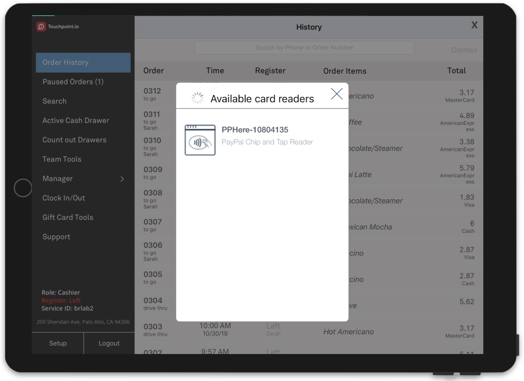Select the PayPal chip and tap reader icon
Viewport: 524px width, 381px height.
click(200, 140)
